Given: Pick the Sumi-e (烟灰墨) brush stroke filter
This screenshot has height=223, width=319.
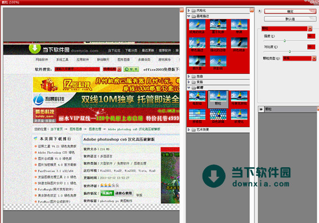Looking at the screenshot, I should (x=197, y=63).
